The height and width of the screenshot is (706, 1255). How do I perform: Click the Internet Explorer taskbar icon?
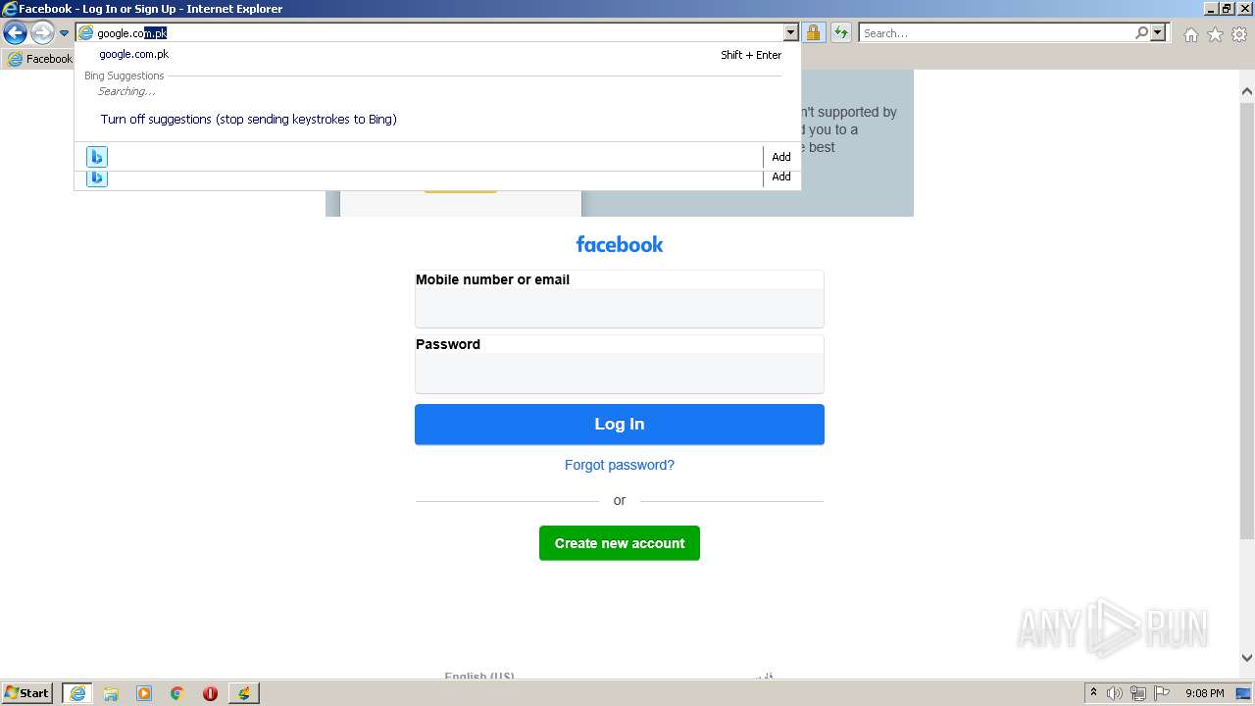click(x=77, y=693)
